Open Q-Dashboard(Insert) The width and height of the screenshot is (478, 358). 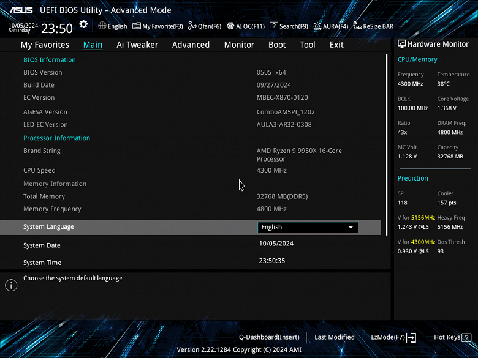point(269,337)
